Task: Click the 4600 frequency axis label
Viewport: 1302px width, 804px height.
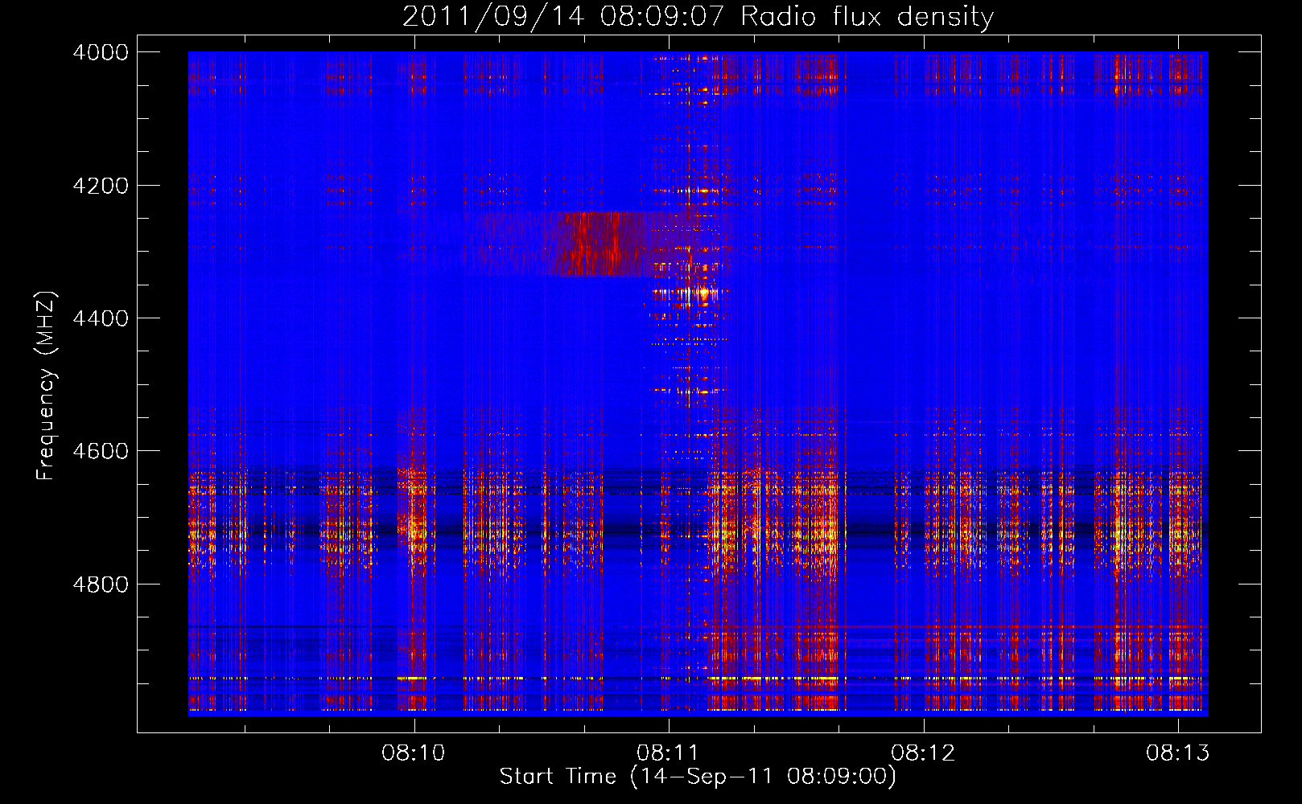Action: point(101,451)
